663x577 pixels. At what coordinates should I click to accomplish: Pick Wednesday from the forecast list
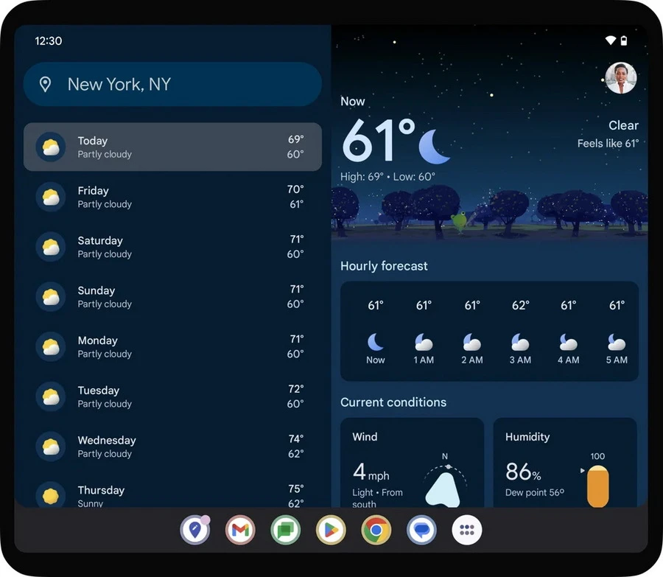tap(172, 447)
